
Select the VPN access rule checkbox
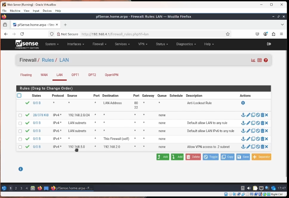click(x=20, y=147)
